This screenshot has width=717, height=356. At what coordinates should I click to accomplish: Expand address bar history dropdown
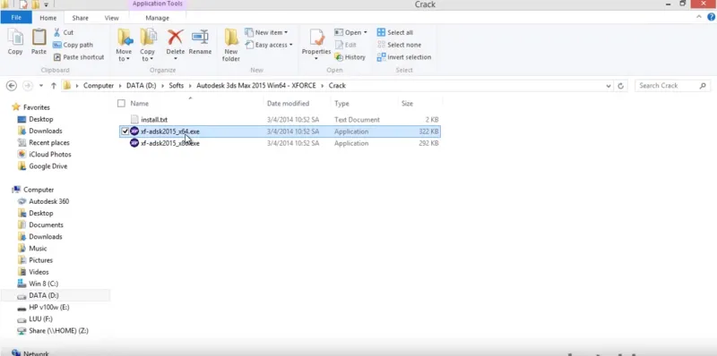[609, 86]
